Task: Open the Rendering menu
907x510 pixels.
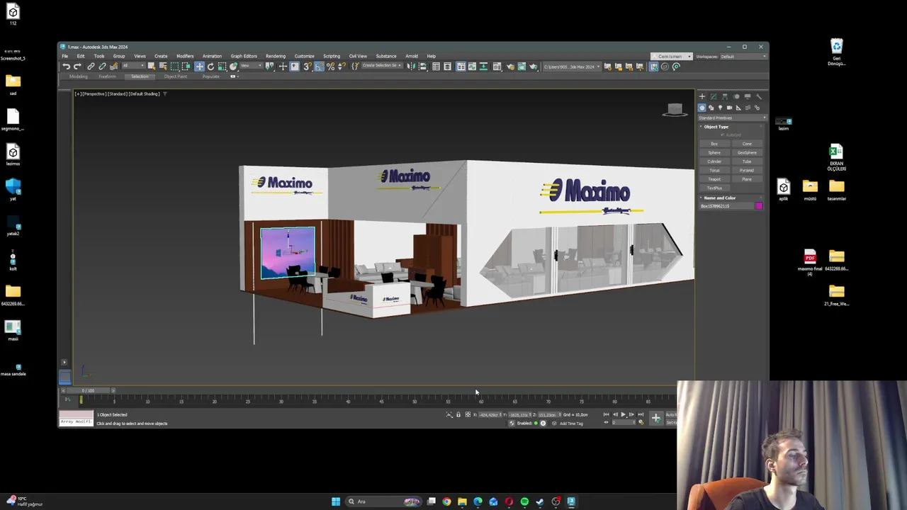Action: click(x=276, y=56)
